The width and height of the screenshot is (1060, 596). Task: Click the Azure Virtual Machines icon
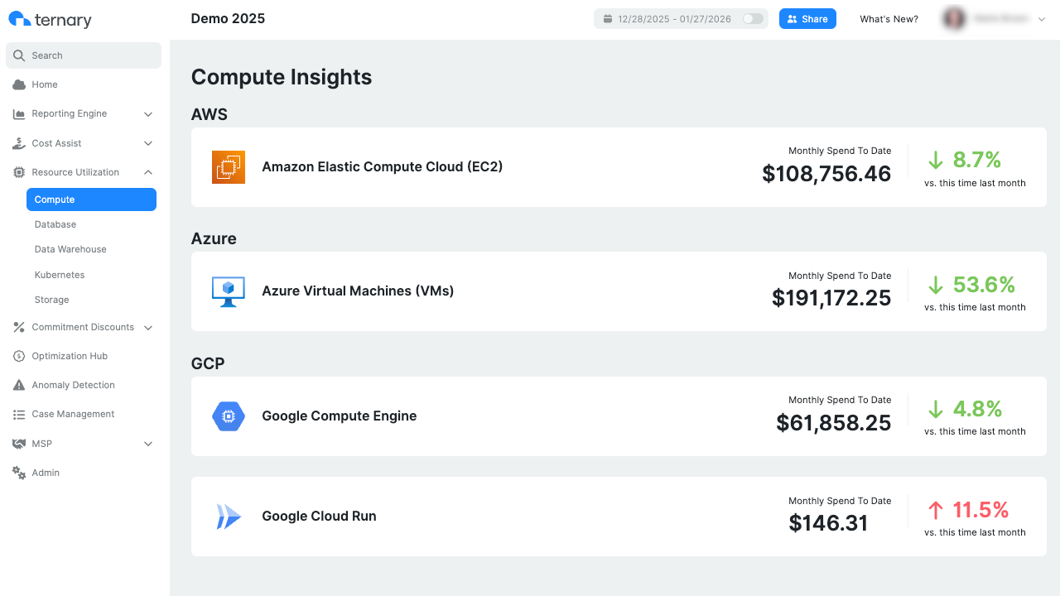[x=229, y=291]
